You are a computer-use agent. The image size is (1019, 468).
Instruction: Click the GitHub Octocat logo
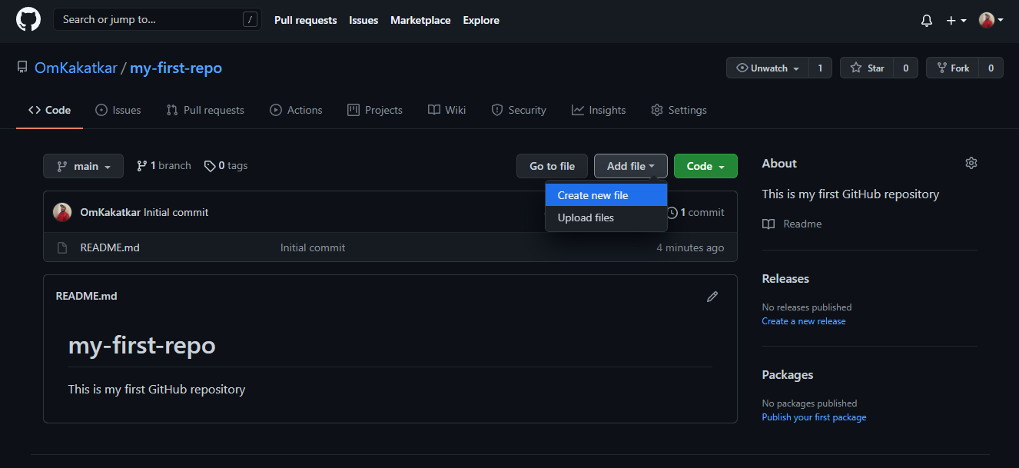tap(28, 20)
